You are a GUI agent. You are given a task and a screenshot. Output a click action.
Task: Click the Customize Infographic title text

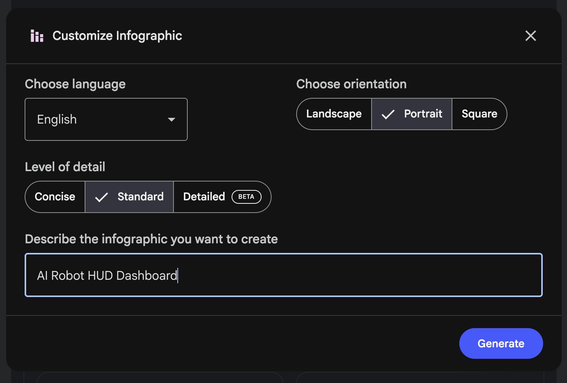[117, 36]
